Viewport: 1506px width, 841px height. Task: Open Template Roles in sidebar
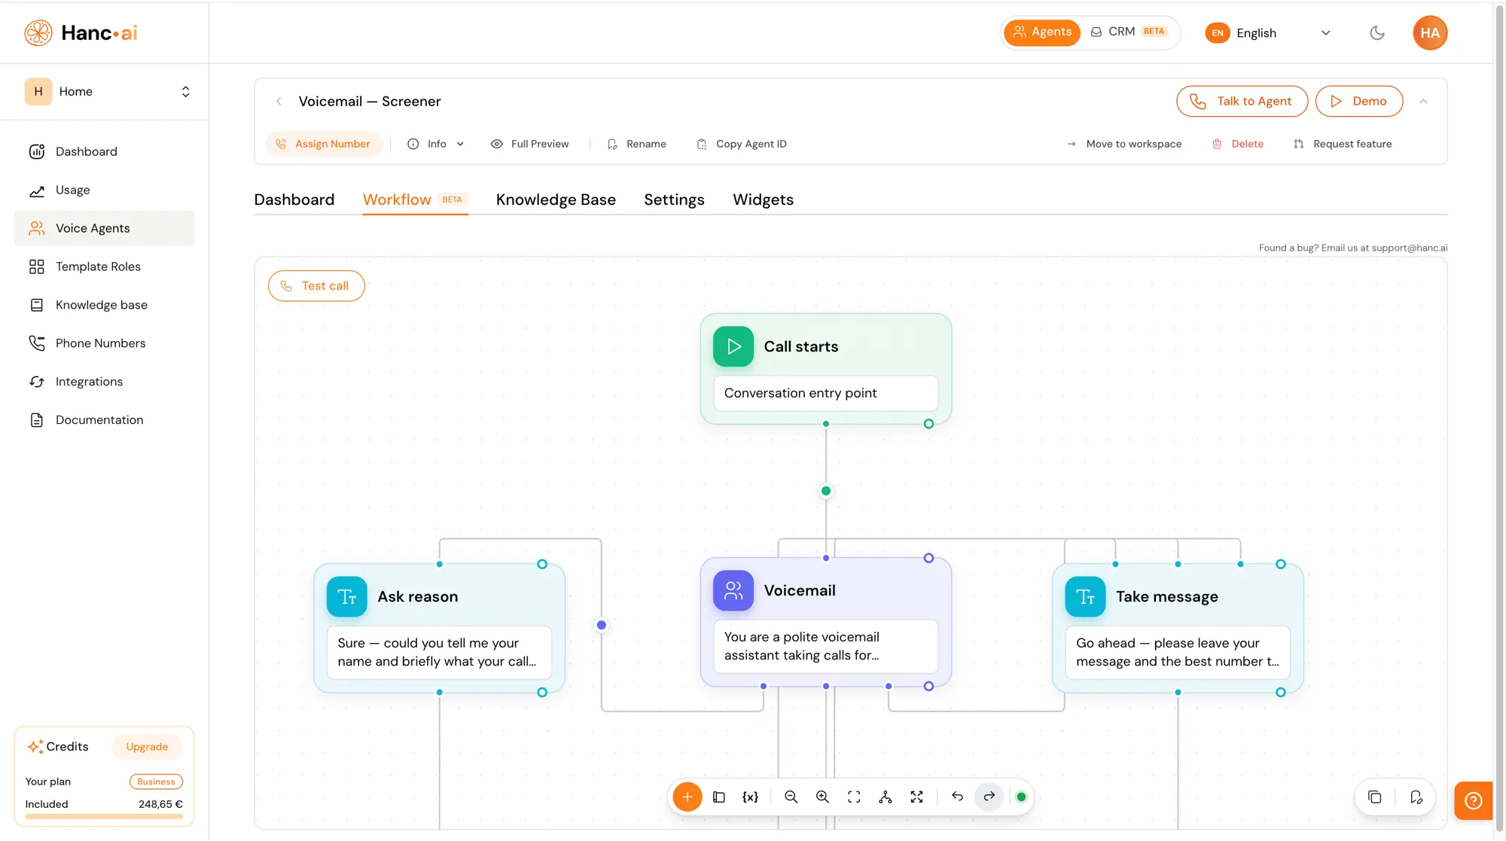104,267
